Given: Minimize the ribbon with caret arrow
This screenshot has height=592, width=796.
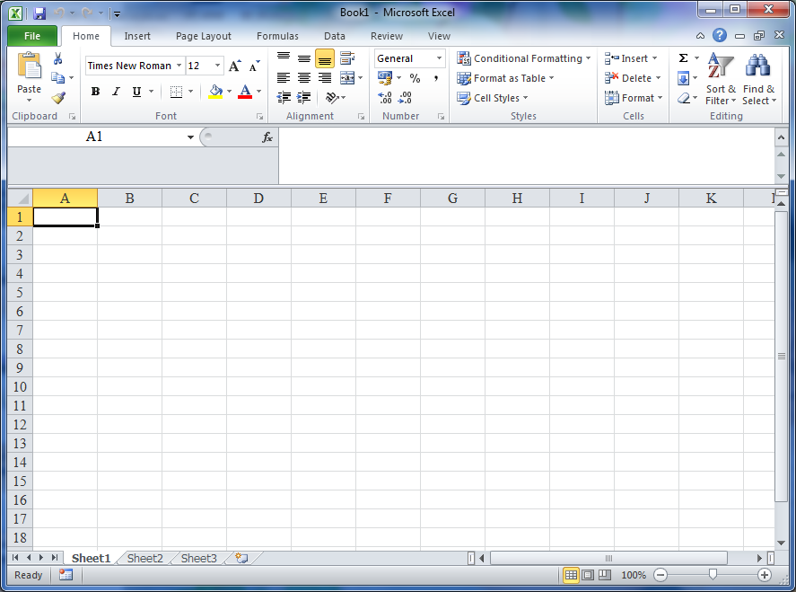Looking at the screenshot, I should click(700, 36).
